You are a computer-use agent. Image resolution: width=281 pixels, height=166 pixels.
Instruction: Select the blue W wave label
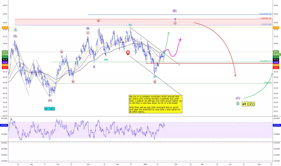[88, 28]
